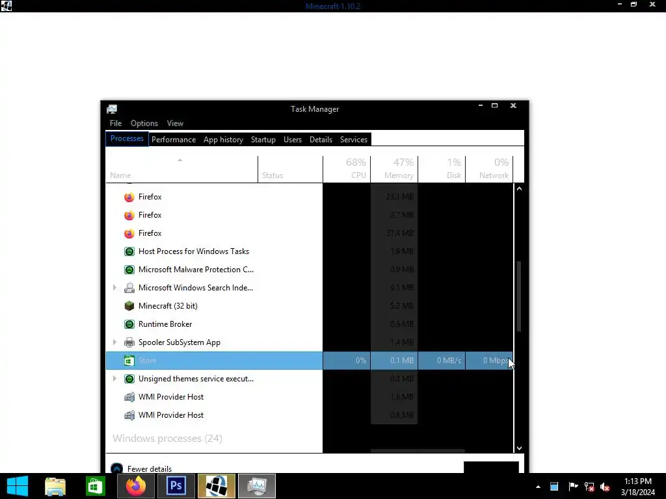Click the network status tray icon
This screenshot has height=499, width=666.
coord(589,487)
